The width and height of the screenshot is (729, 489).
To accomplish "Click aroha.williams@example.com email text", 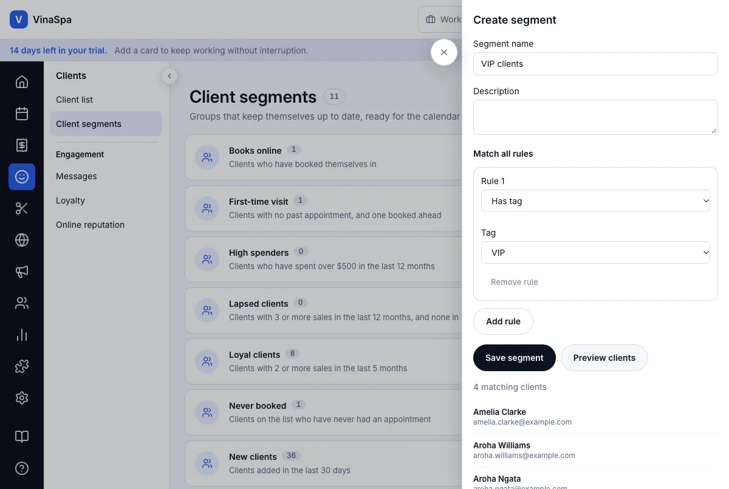I will pyautogui.click(x=524, y=456).
